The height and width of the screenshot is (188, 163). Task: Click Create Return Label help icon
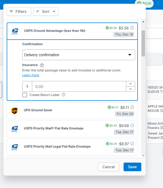pos(64,95)
